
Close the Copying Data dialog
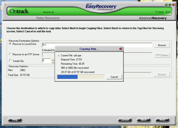click(121, 49)
